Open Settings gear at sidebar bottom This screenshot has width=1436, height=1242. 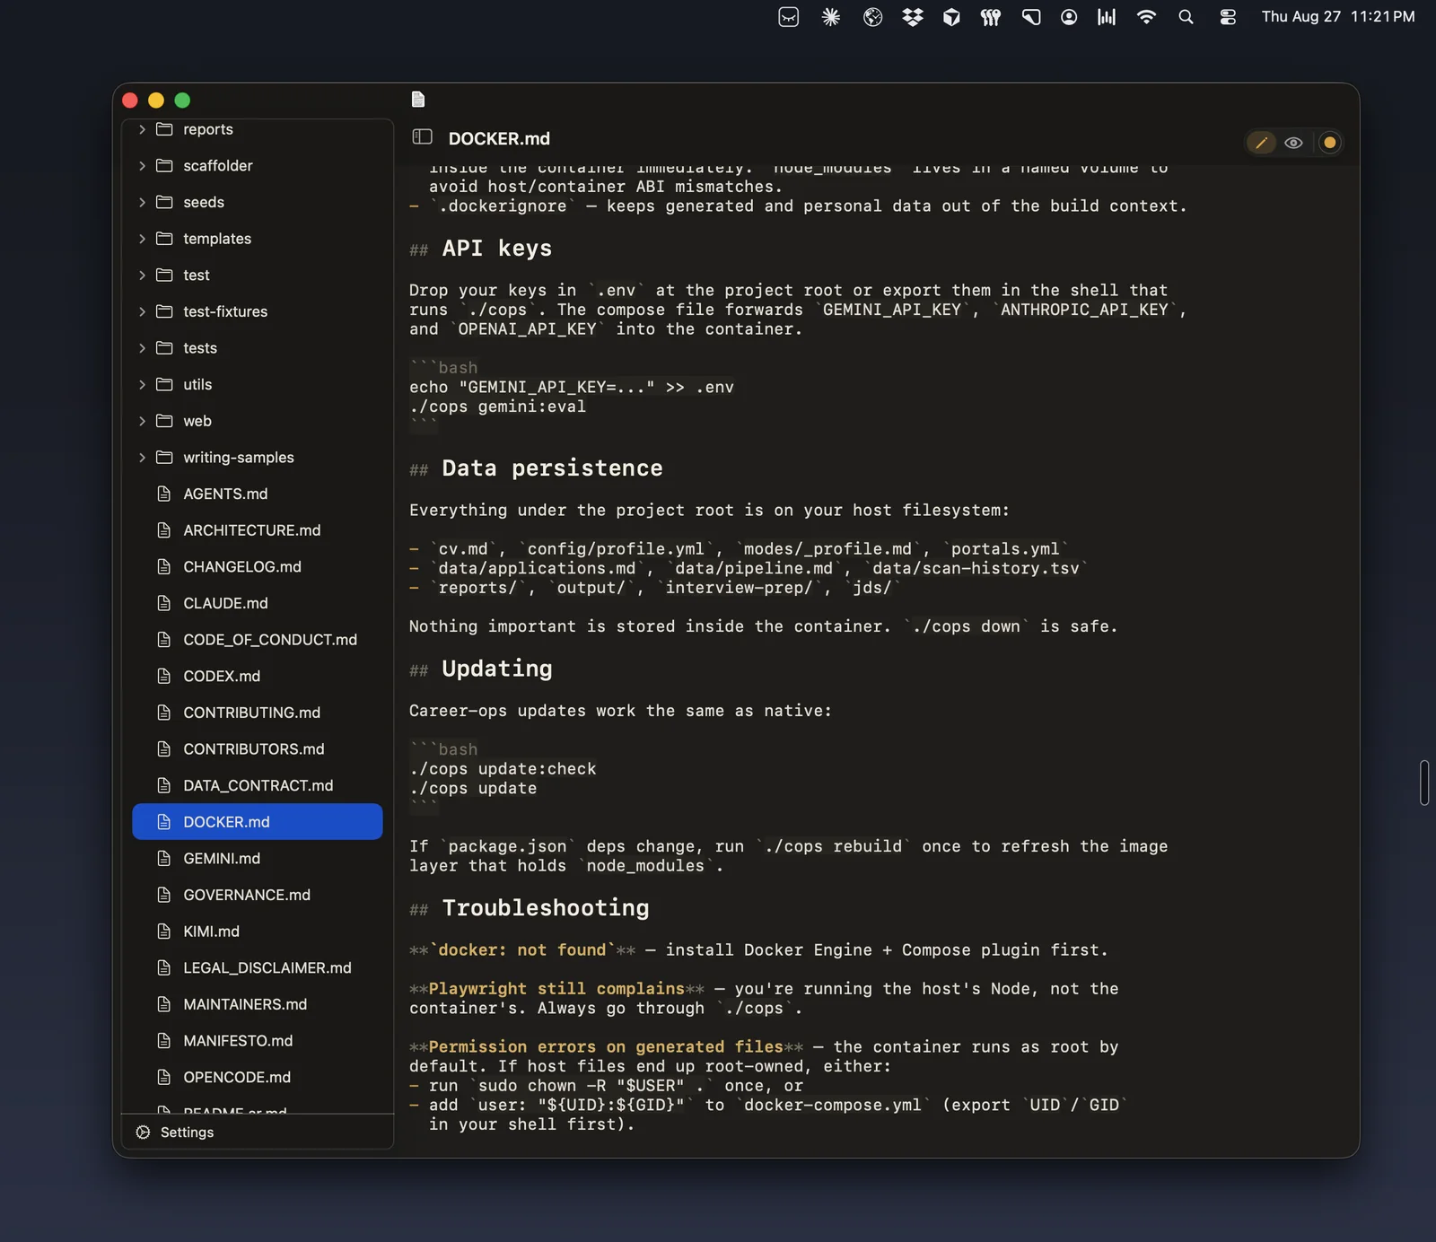tap(143, 1133)
